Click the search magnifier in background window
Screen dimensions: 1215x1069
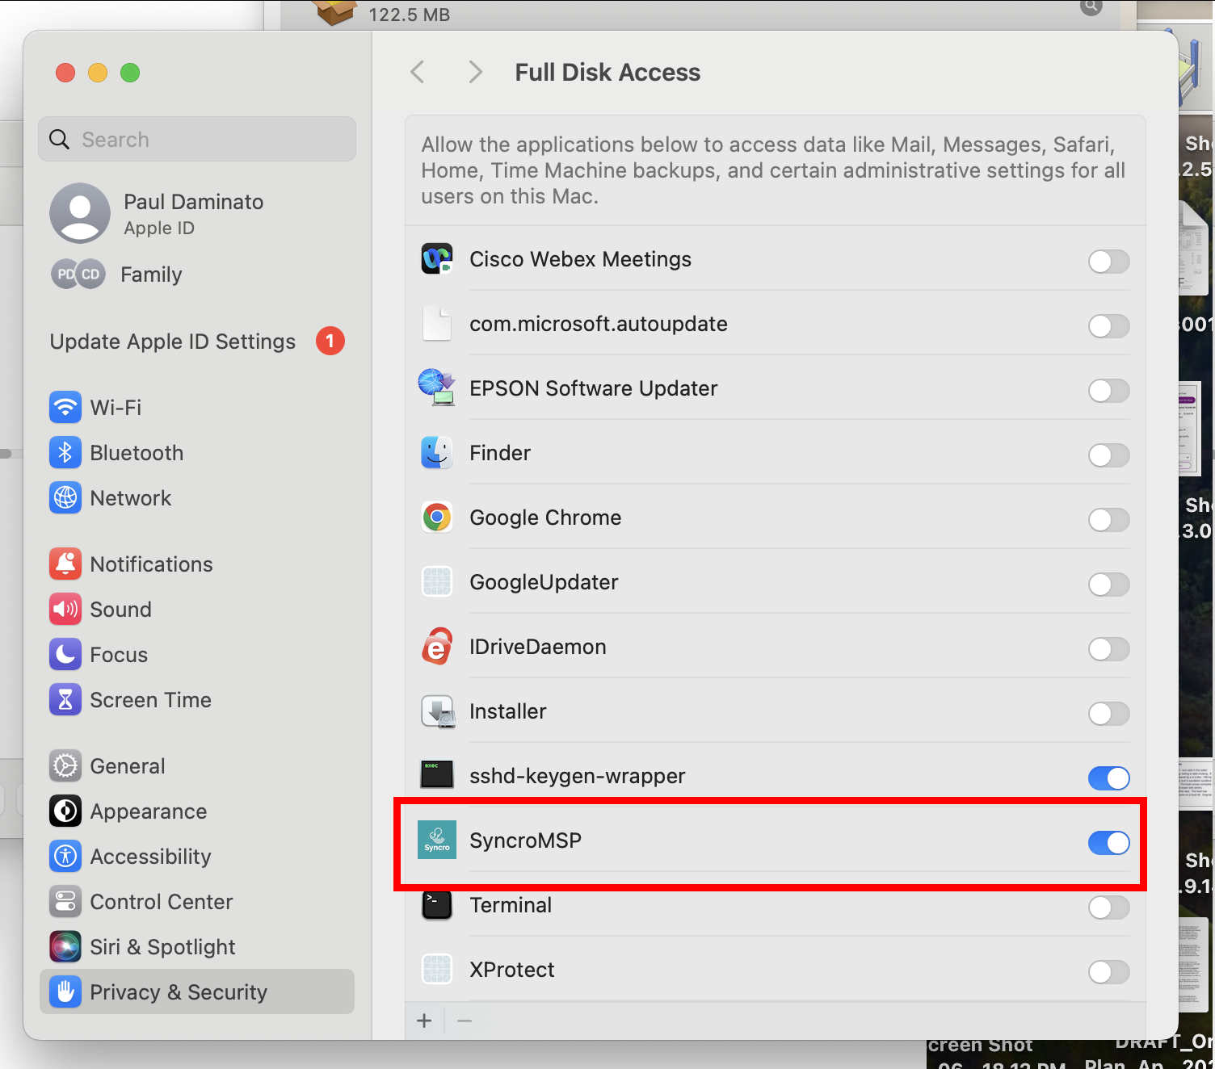pyautogui.click(x=1091, y=6)
